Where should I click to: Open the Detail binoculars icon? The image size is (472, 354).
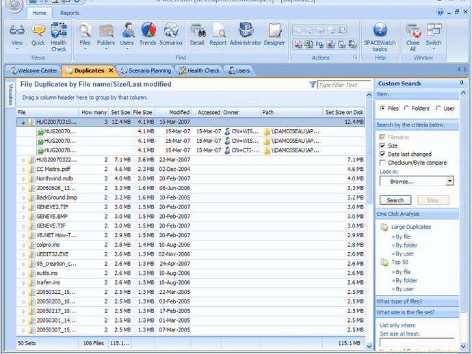198,30
